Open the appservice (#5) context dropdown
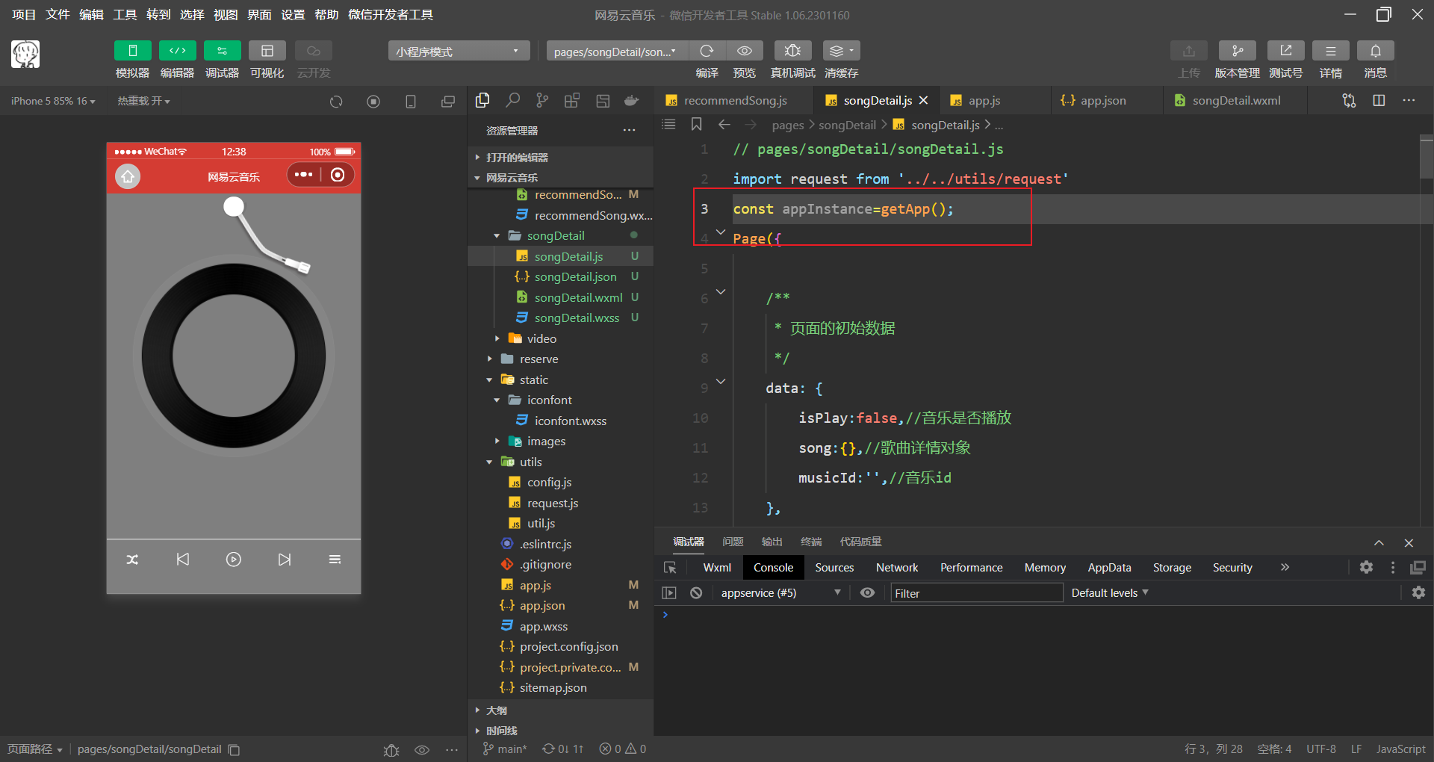This screenshot has height=762, width=1434. pyautogui.click(x=780, y=593)
